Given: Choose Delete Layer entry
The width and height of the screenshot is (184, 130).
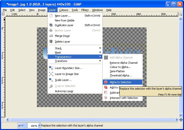Looking at the screenshot, I should pyautogui.click(x=75, y=42).
